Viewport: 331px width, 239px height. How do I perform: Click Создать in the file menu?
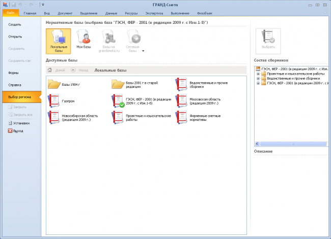[x=15, y=25]
